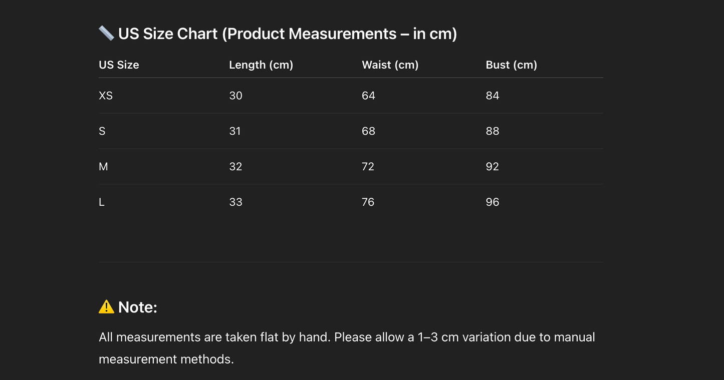Click waist value 68 for S

[368, 131]
